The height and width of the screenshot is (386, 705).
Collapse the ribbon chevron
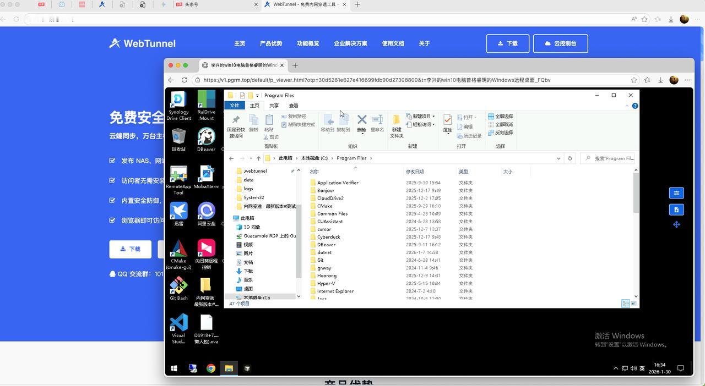point(627,106)
